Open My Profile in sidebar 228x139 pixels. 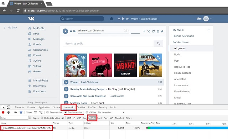(39, 28)
